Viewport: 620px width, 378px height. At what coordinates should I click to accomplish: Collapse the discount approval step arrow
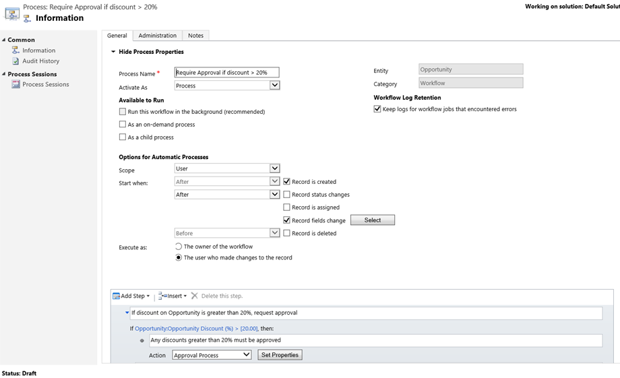[x=127, y=313]
